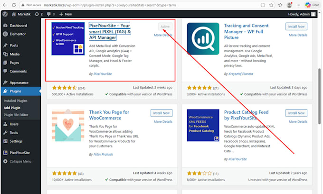Open Plugins in the sidebar
323x194 pixels.
tap(20, 91)
